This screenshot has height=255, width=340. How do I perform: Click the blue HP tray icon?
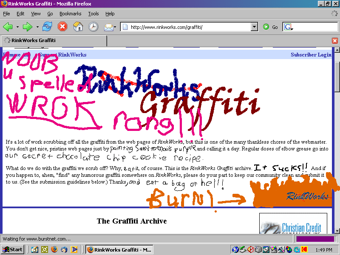[x=235, y=249]
